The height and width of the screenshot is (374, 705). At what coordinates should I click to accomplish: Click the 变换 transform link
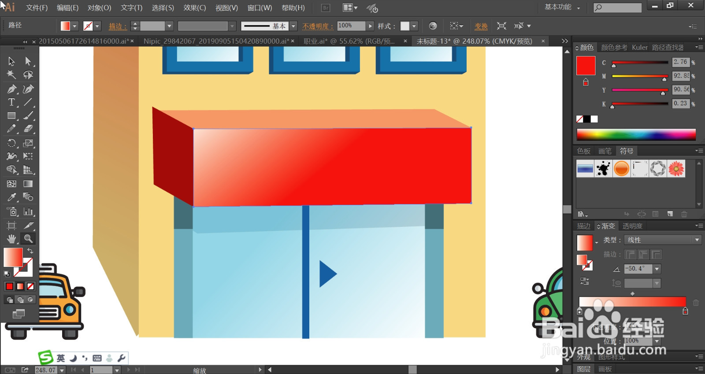481,26
